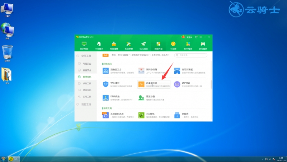Click the tool list vertical scrollbar
Screen dimensions: 287x162
tap(211, 84)
